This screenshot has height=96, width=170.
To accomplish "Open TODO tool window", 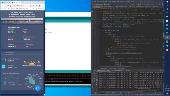I will 108,93.
